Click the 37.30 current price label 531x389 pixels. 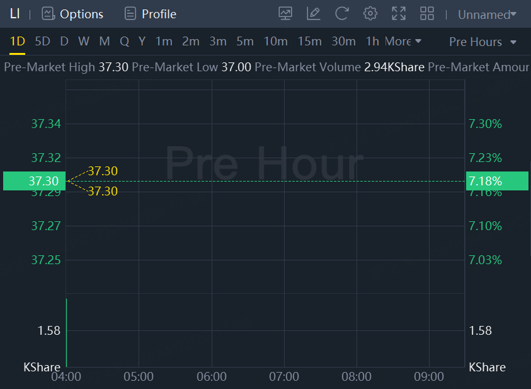(x=34, y=181)
